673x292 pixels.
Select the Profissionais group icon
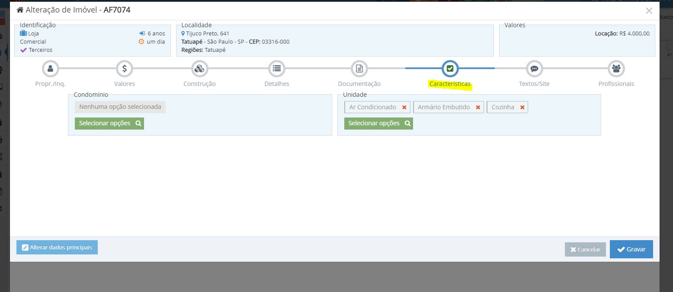616,69
